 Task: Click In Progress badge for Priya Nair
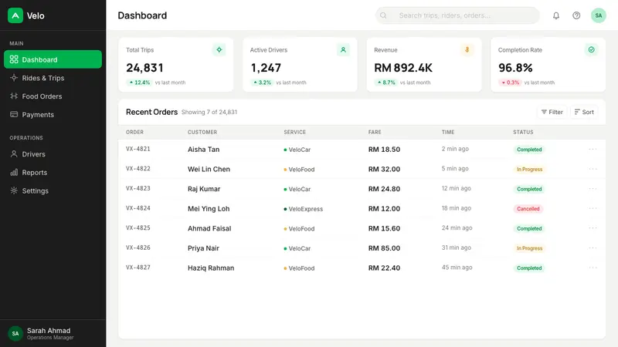pyautogui.click(x=529, y=248)
